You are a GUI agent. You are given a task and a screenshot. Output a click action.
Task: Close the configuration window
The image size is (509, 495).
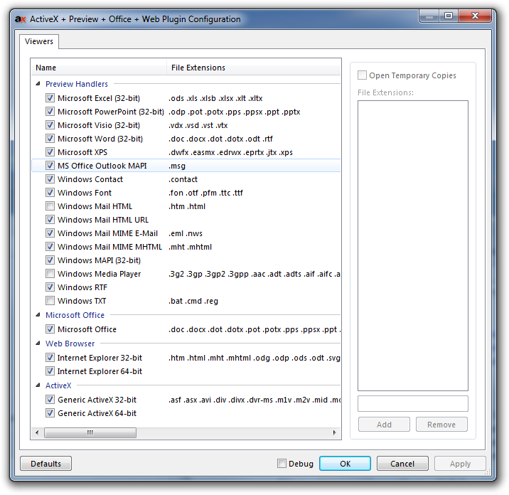click(x=475, y=16)
